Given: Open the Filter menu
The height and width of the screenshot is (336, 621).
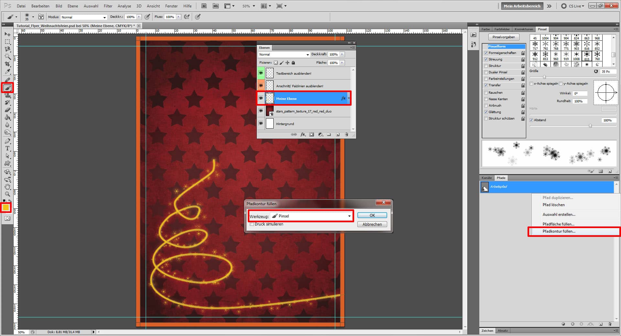Looking at the screenshot, I should 108,6.
